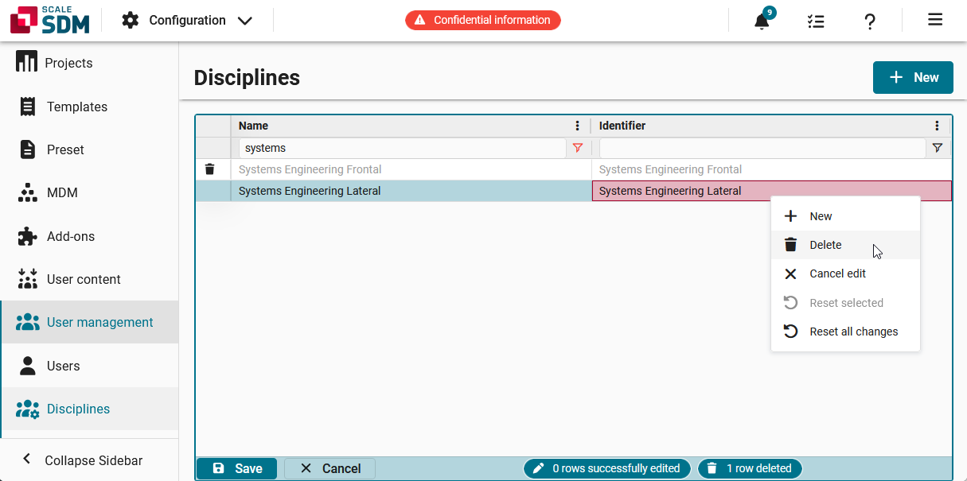Focus the Name filter input
This screenshot has width=967, height=481.
tap(402, 148)
